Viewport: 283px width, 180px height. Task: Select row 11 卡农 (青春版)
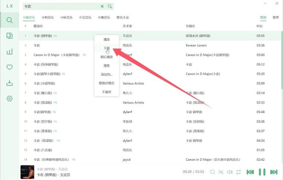tap(150, 131)
